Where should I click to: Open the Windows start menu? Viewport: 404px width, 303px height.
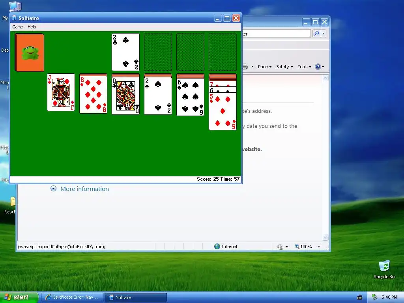[x=19, y=297]
